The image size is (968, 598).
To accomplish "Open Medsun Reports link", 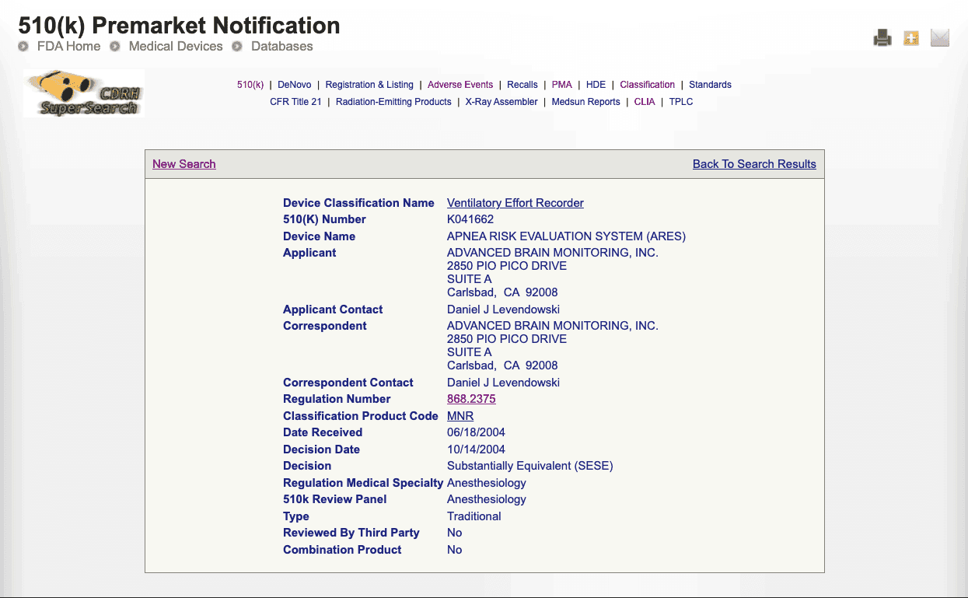I will (x=585, y=102).
